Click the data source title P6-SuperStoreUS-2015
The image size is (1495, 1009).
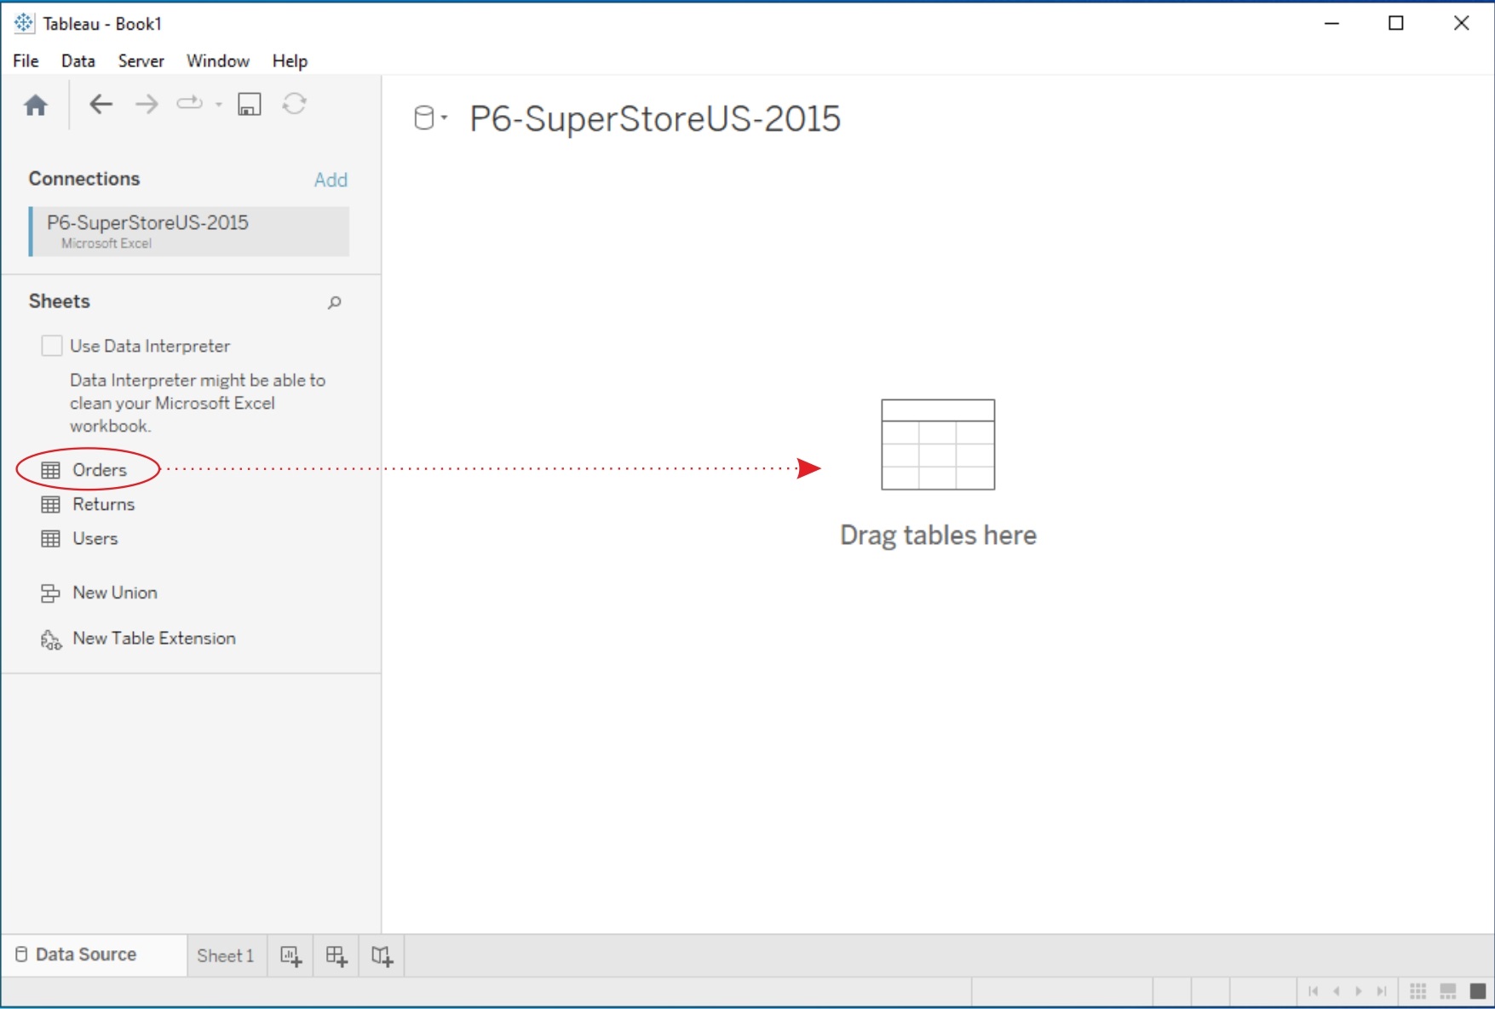pos(655,118)
